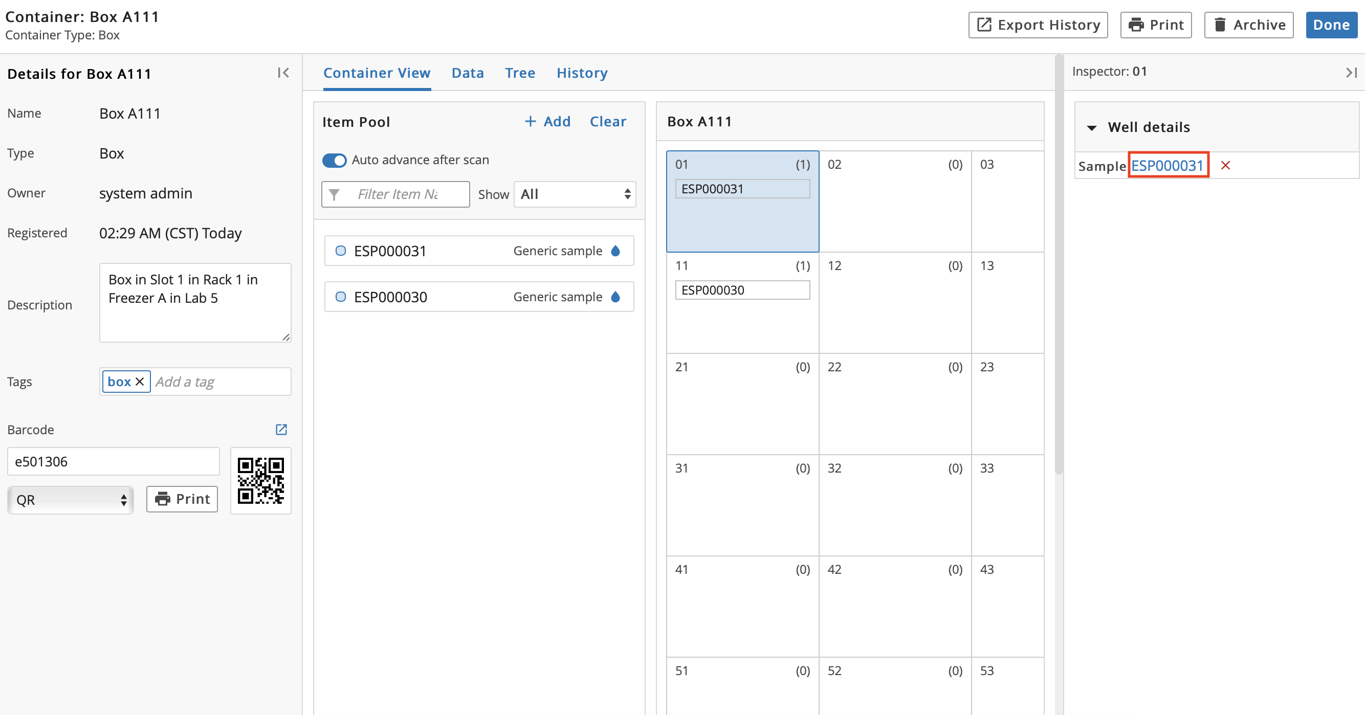This screenshot has width=1365, height=715.
Task: Click the barcode field e501306
Action: pyautogui.click(x=114, y=461)
